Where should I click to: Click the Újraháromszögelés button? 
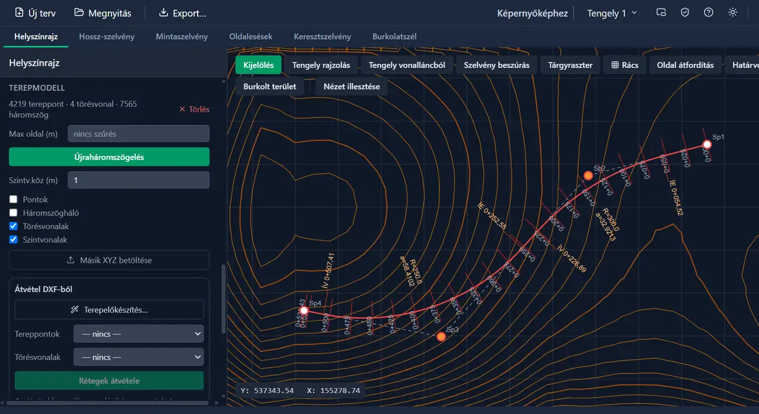pos(109,157)
